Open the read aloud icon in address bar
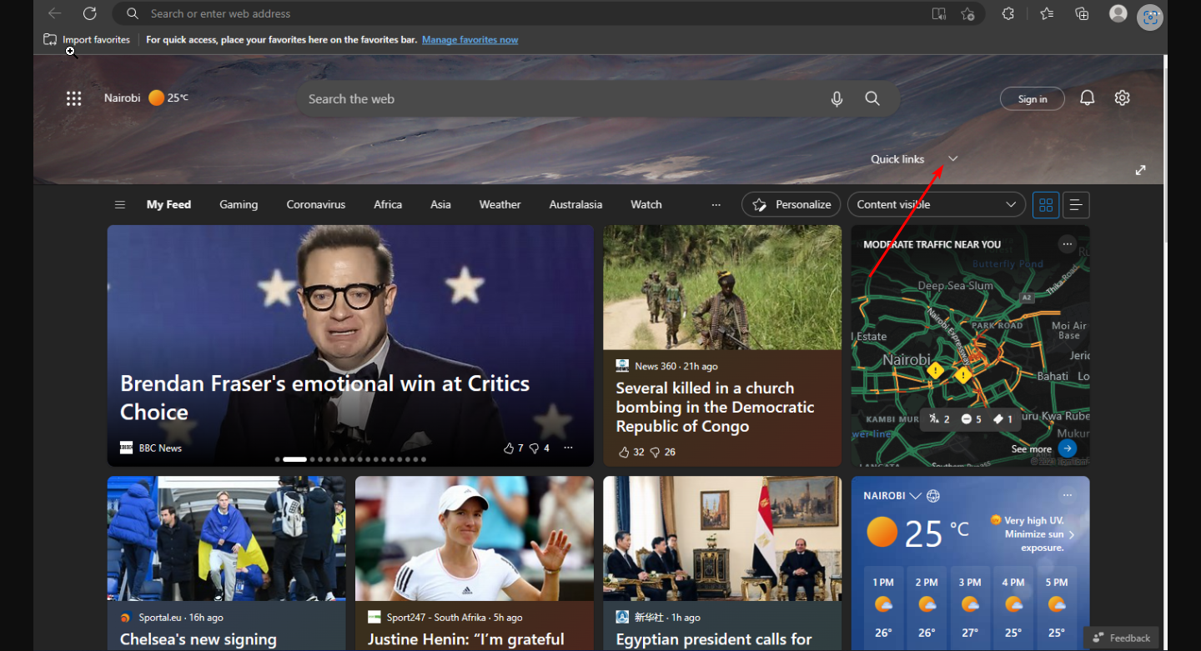The width and height of the screenshot is (1201, 651). click(x=939, y=13)
